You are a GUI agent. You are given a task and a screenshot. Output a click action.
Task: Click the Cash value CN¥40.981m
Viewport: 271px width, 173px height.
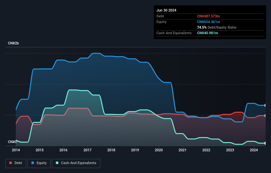tap(207, 33)
